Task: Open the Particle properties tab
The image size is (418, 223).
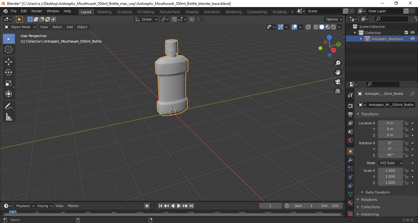Action: (350, 168)
